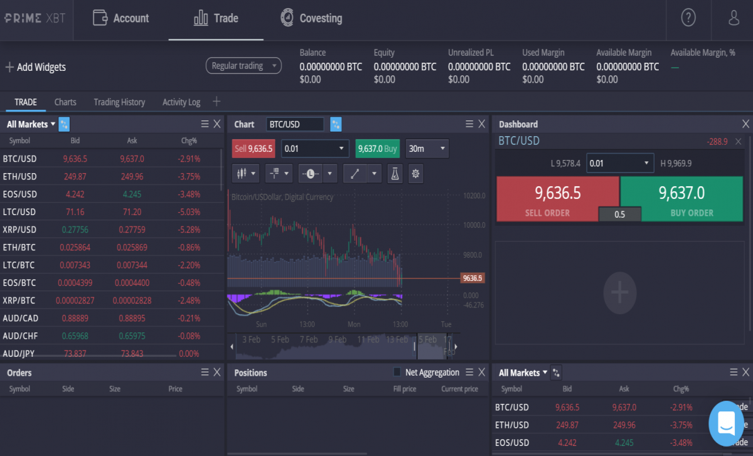Go to the Trade section
The width and height of the screenshot is (753, 456).
(216, 18)
